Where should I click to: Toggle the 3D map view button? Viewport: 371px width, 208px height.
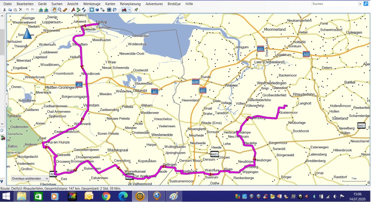[x=97, y=9]
